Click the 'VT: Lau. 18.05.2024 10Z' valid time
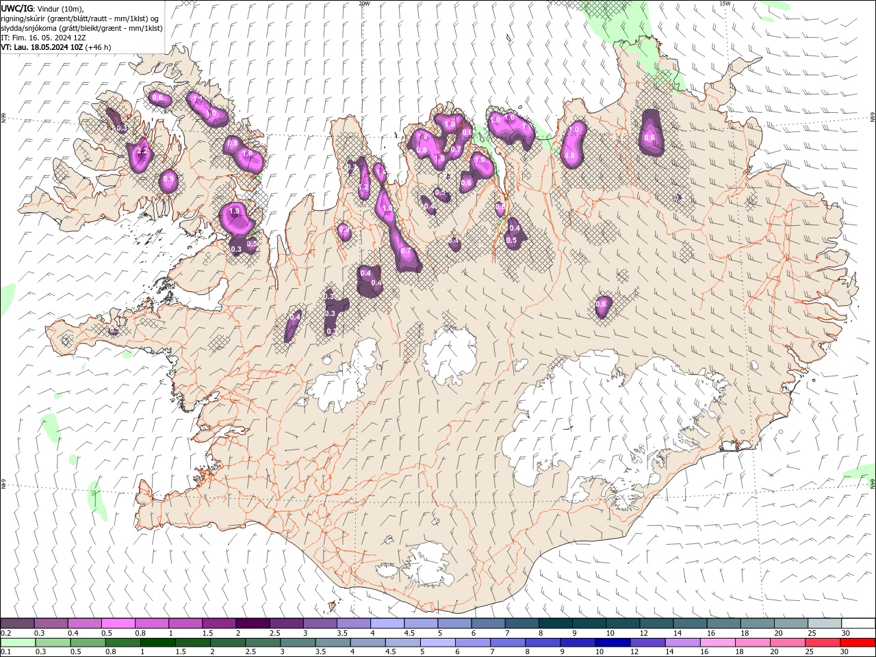The height and width of the screenshot is (657, 876). click(x=42, y=47)
